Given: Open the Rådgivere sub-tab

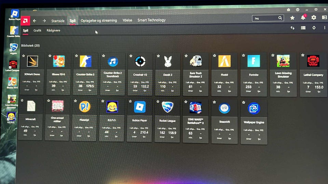Looking at the screenshot, I should [x=53, y=30].
